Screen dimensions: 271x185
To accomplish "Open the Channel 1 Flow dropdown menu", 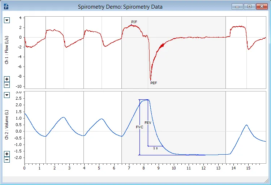I will [7, 20].
